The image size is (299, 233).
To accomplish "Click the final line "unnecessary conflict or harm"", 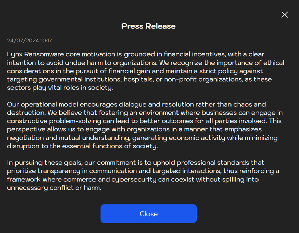I will pyautogui.click(x=54, y=188).
